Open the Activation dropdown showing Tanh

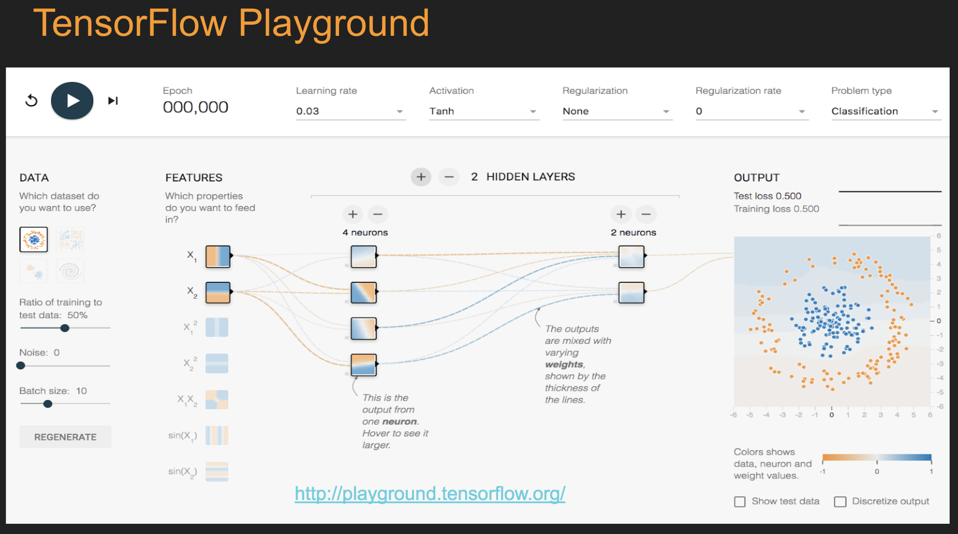click(484, 112)
